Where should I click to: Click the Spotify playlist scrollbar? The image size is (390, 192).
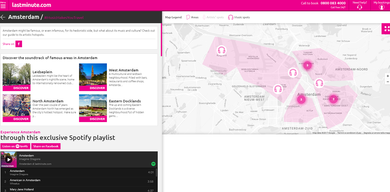(x=156, y=173)
